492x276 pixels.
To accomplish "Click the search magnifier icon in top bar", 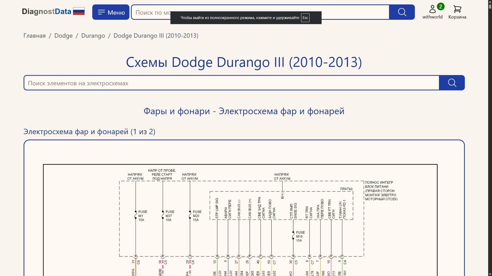I will click(x=402, y=12).
